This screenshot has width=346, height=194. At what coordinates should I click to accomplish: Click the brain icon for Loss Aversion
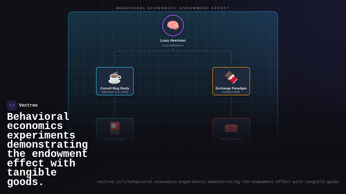click(173, 26)
